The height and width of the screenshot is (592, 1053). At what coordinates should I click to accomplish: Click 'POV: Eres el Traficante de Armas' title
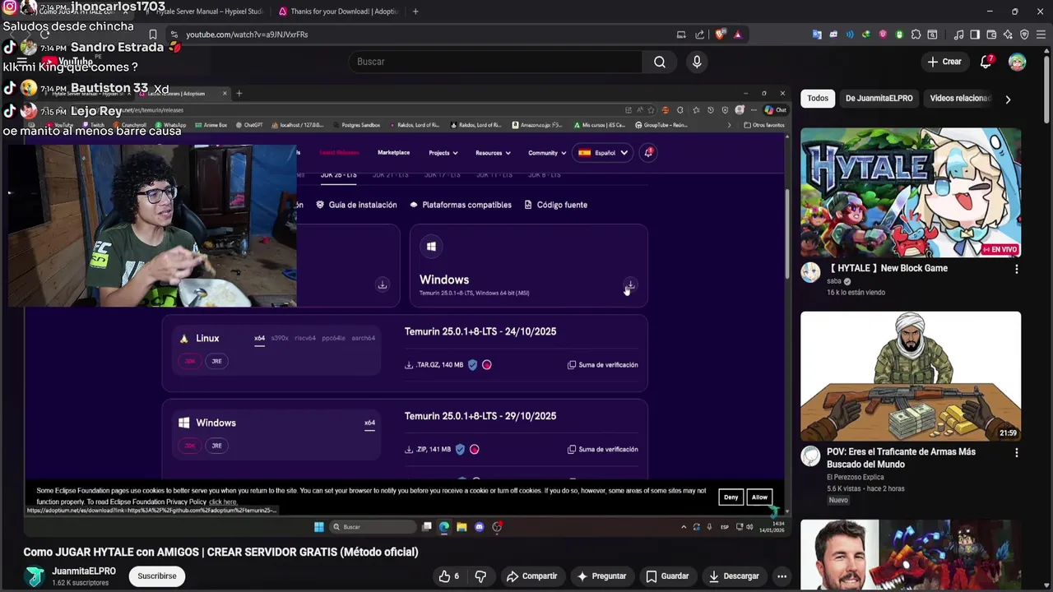[901, 458]
